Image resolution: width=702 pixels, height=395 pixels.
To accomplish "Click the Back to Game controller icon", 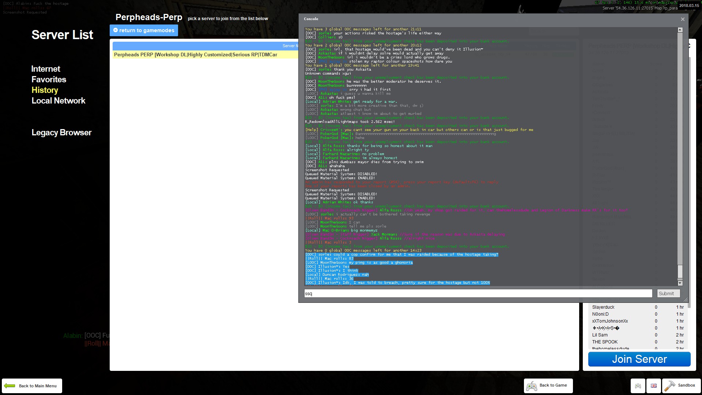I will (532, 385).
